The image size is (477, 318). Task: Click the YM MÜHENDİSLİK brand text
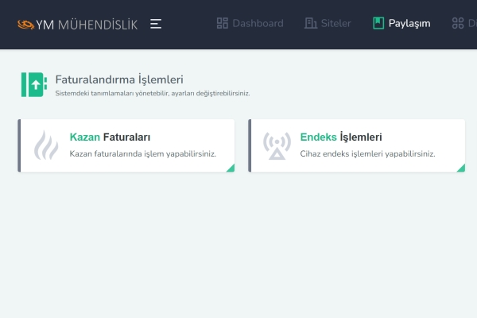tap(87, 25)
